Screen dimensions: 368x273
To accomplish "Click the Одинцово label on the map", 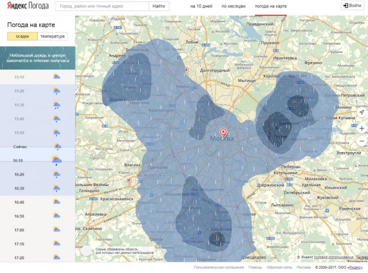I will pos(158,167).
